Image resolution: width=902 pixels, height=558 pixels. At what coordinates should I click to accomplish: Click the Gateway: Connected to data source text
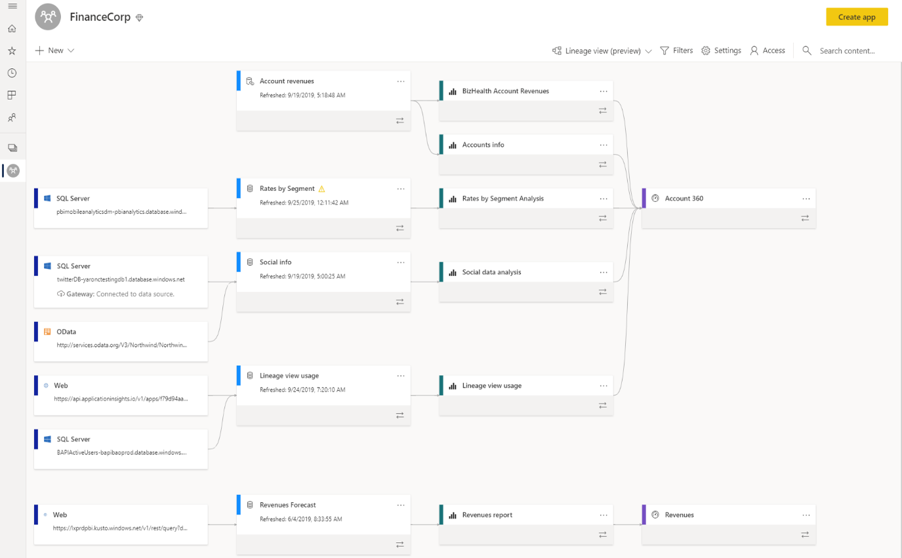pos(120,294)
